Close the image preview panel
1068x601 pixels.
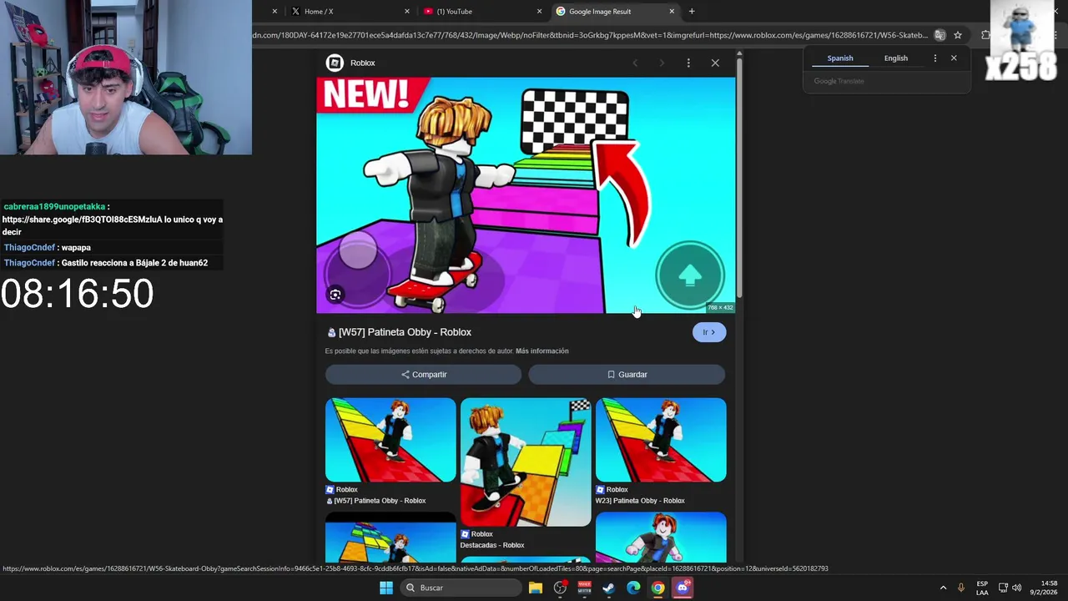click(715, 63)
